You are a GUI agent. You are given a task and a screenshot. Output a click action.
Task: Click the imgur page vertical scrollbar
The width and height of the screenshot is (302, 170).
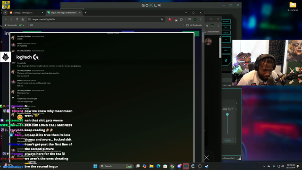click(x=203, y=37)
